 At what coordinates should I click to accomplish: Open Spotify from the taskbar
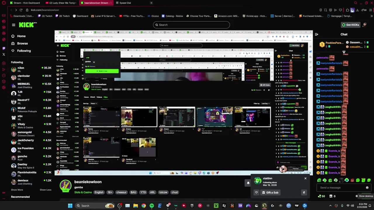152,206
